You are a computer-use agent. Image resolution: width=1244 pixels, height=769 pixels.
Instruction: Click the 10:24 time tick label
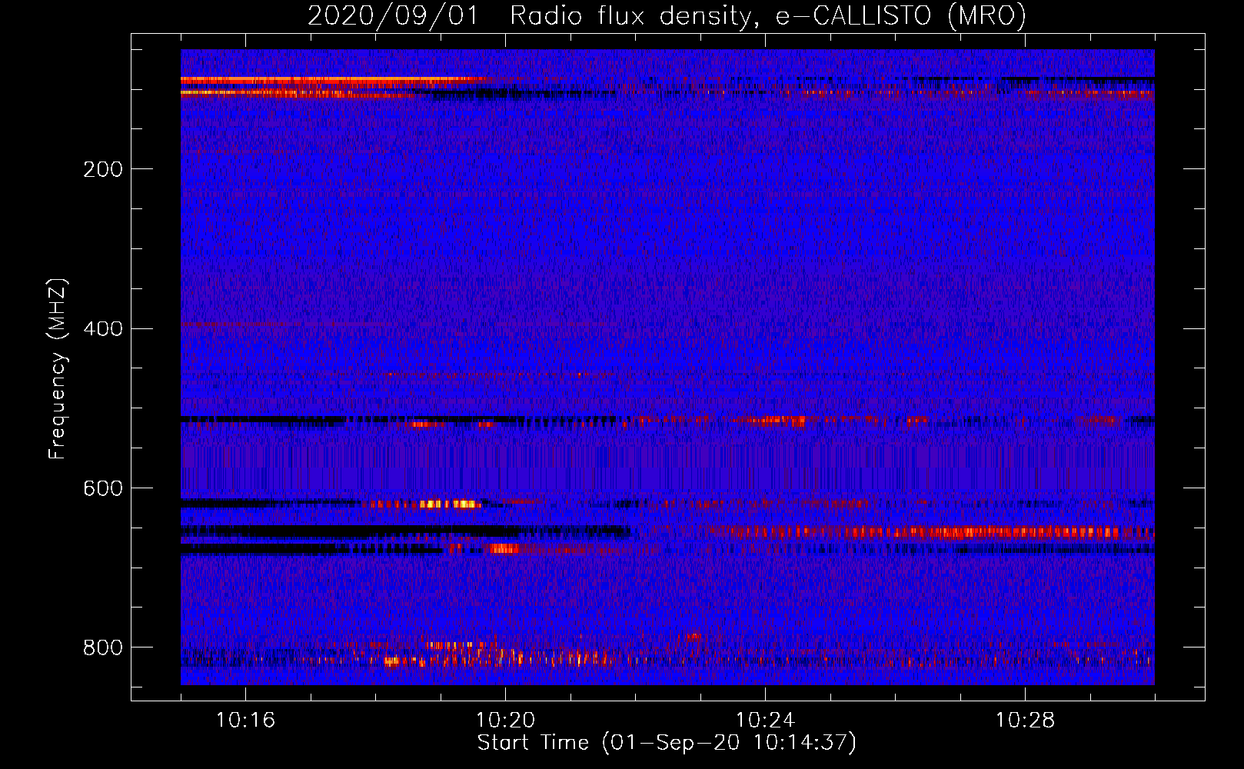click(765, 721)
